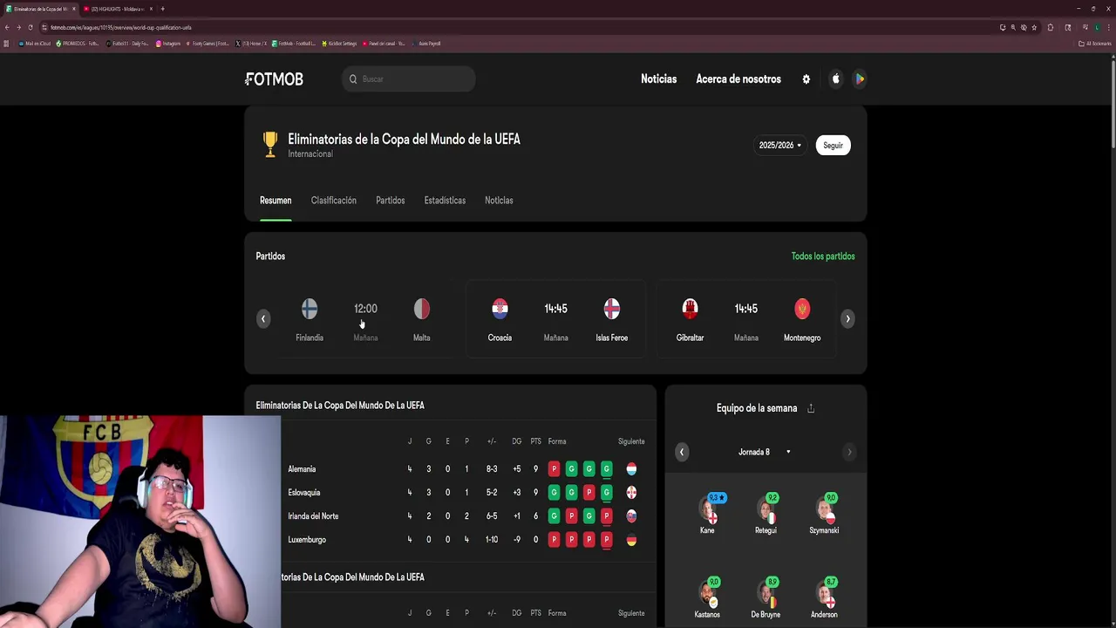Click the Croacia flag icon
The width and height of the screenshot is (1116, 628).
500,309
